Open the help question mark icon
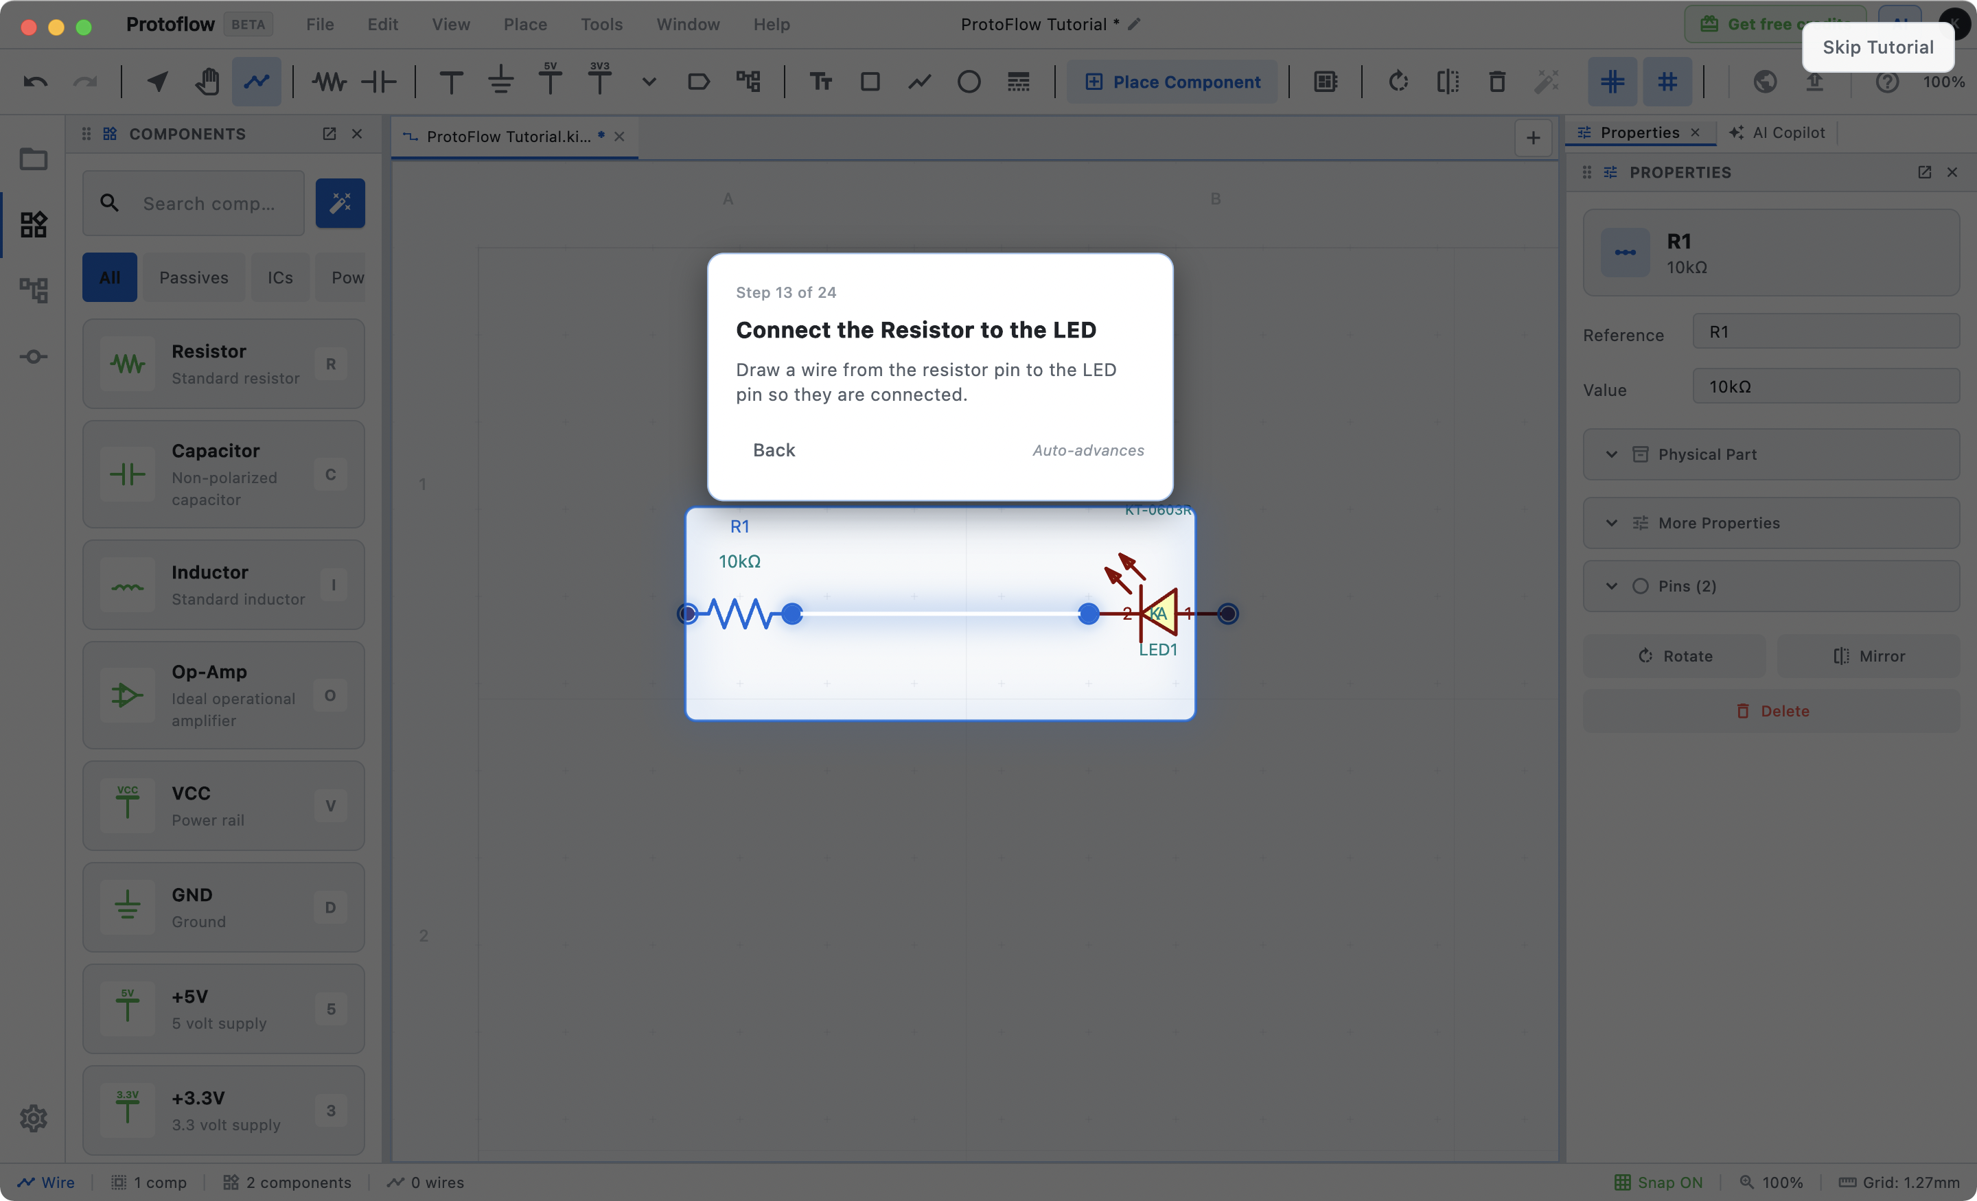The image size is (1977, 1201). [x=1888, y=82]
